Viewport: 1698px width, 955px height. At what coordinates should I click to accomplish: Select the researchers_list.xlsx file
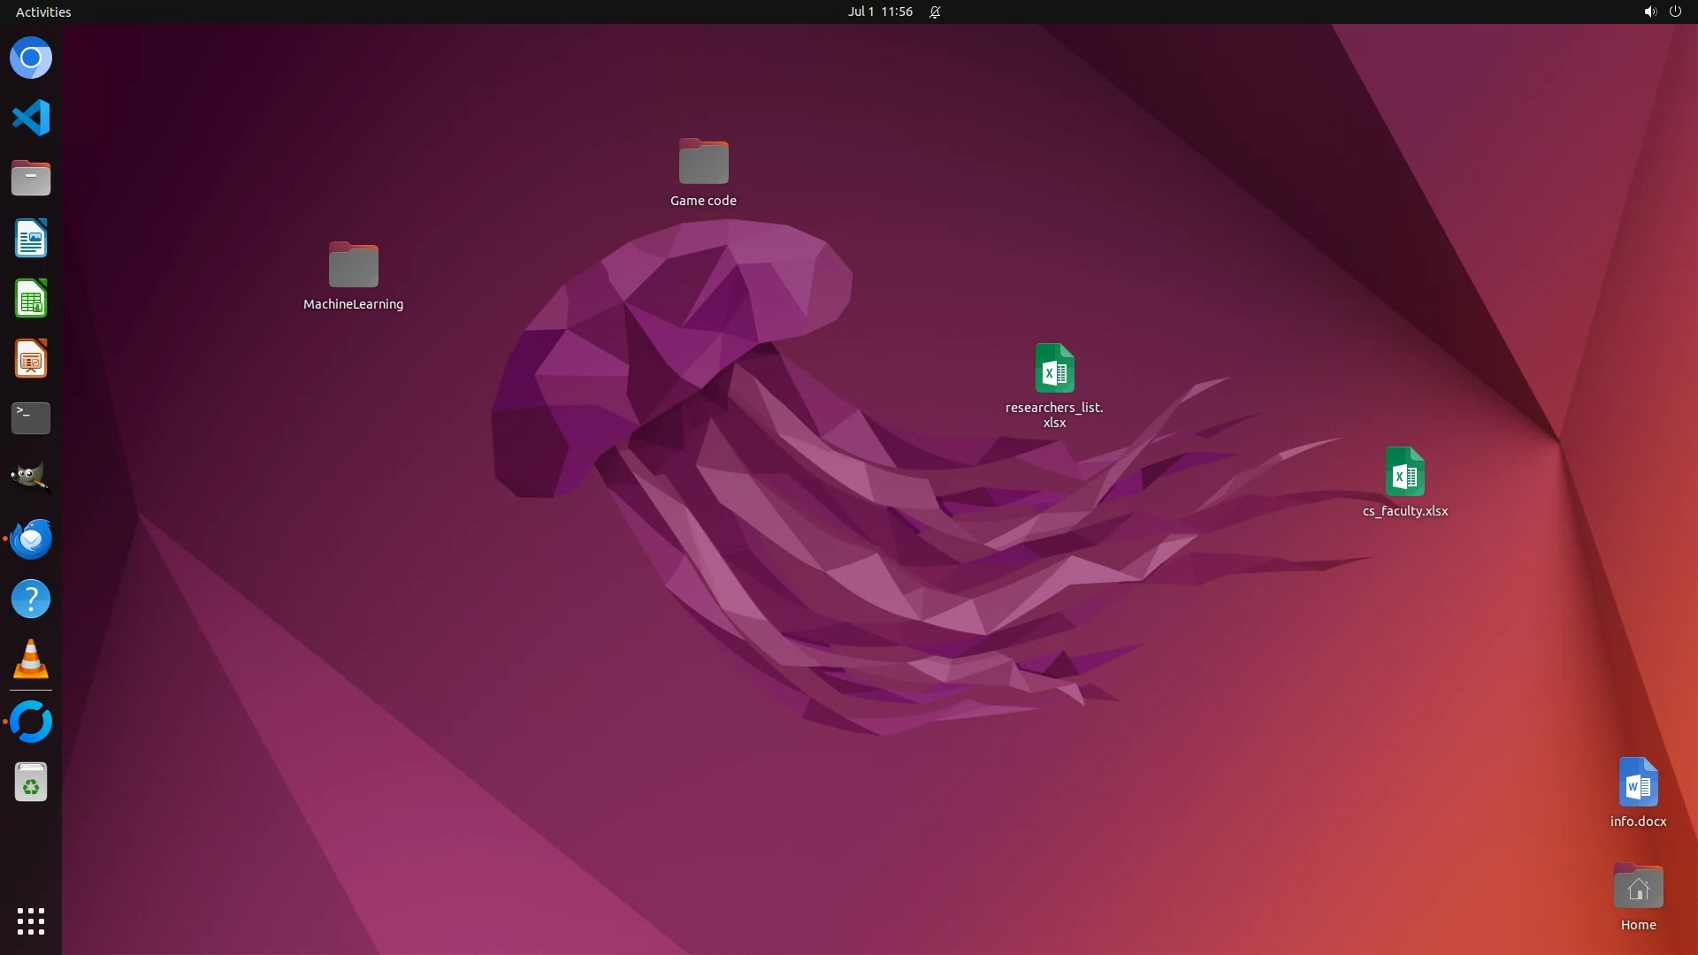[1054, 370]
